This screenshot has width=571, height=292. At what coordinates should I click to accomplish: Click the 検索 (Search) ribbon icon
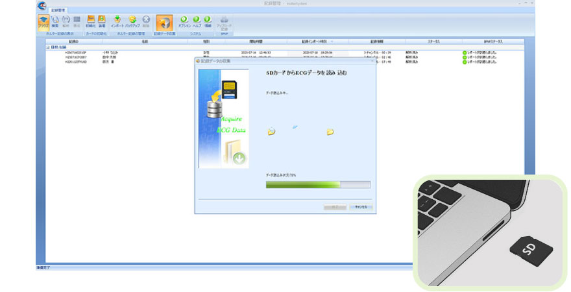55,21
